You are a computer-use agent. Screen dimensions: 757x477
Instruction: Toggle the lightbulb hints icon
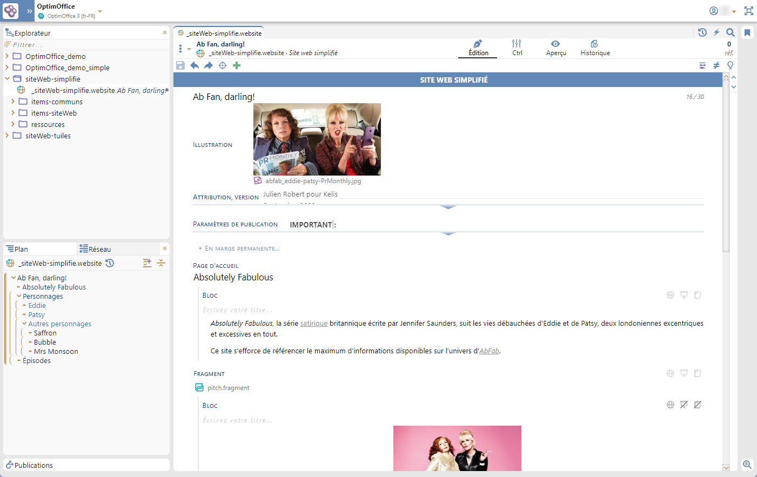[x=731, y=65]
